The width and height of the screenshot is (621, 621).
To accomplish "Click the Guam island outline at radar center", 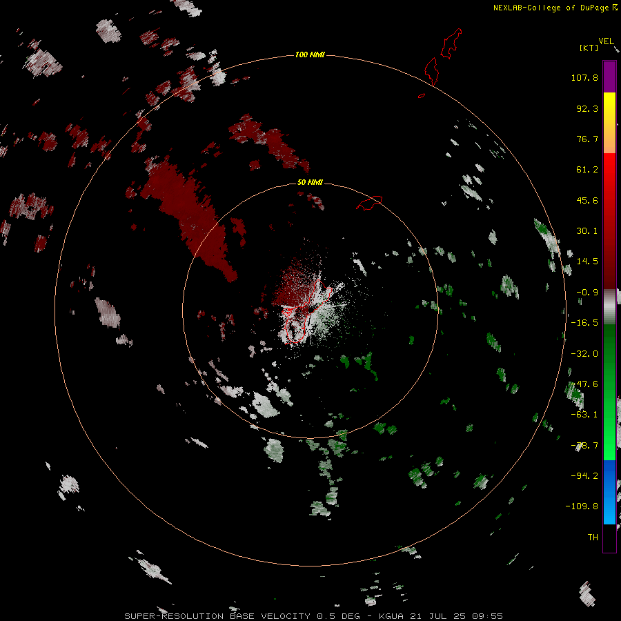I will click(307, 311).
